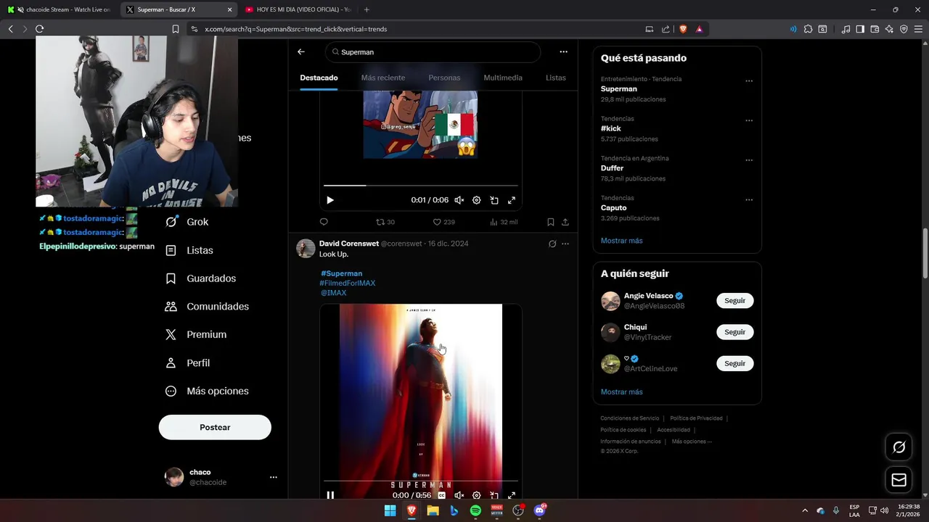Switch to the Listas tab

[556, 78]
